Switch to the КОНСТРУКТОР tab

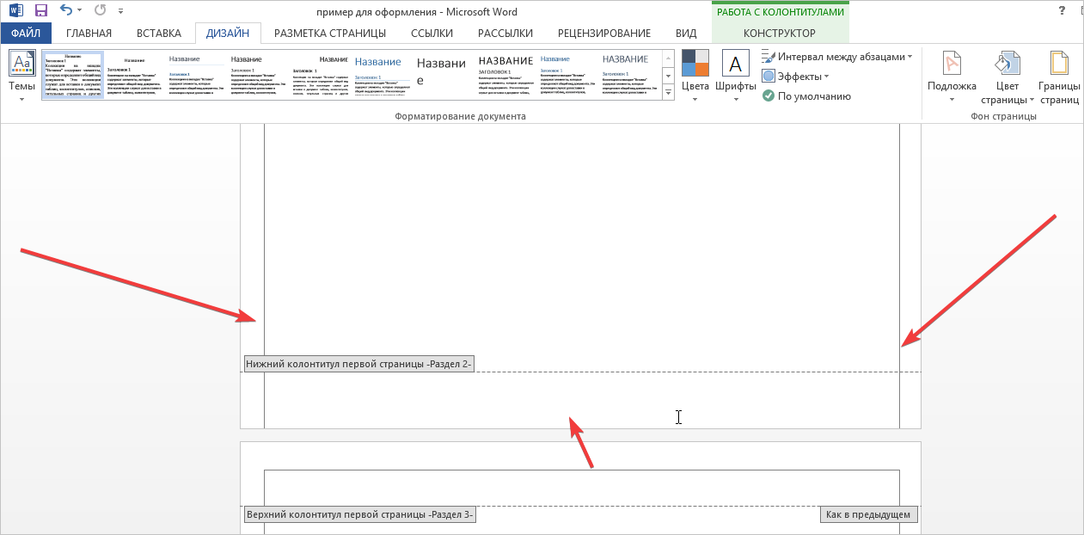tap(780, 34)
